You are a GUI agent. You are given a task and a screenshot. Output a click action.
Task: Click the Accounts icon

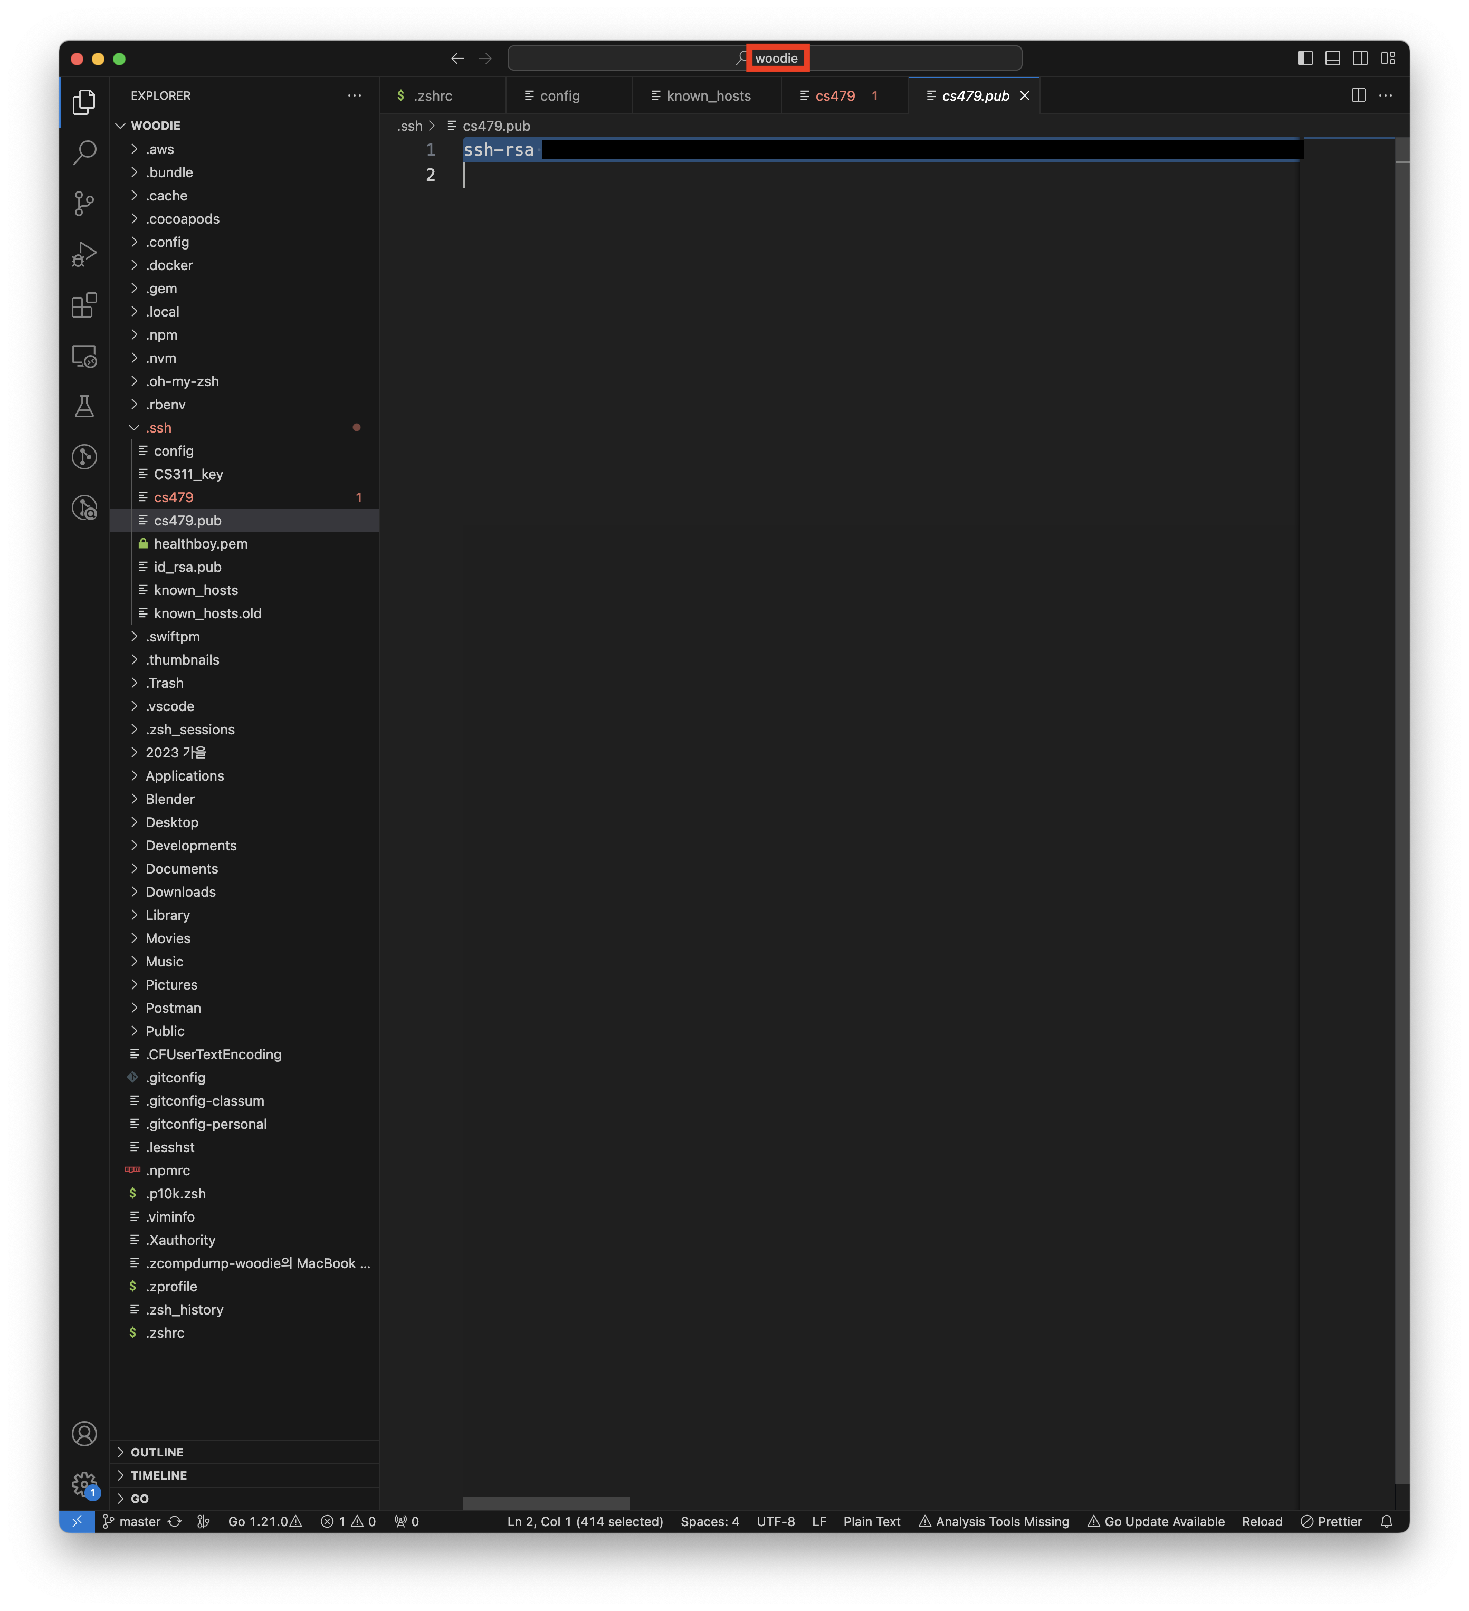[84, 1434]
